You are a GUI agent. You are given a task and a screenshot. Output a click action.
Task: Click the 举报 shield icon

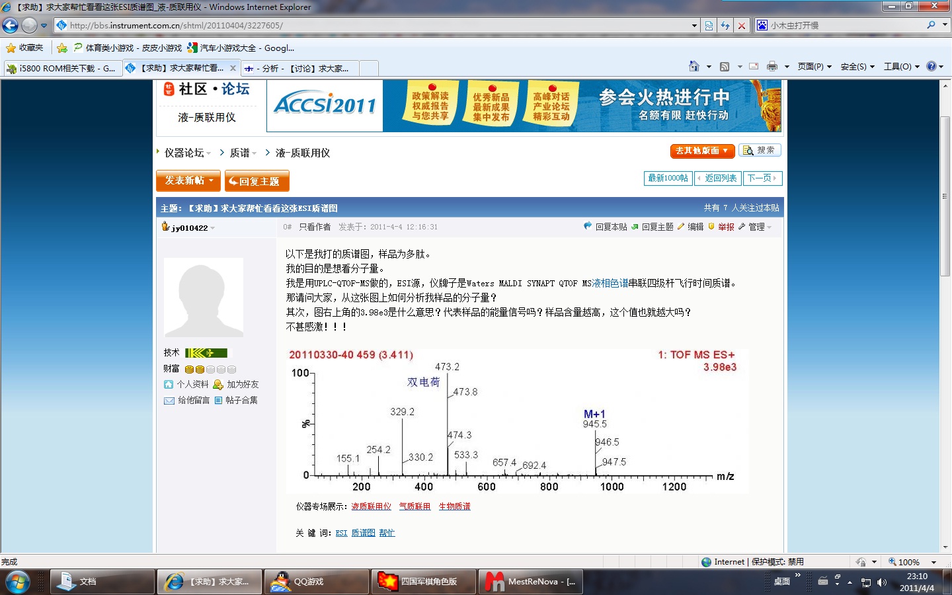711,226
